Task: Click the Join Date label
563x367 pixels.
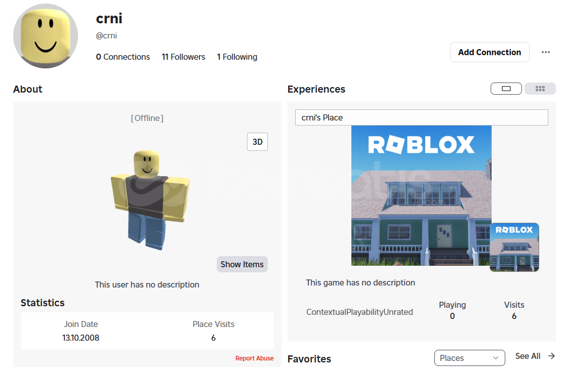Action: (x=81, y=324)
